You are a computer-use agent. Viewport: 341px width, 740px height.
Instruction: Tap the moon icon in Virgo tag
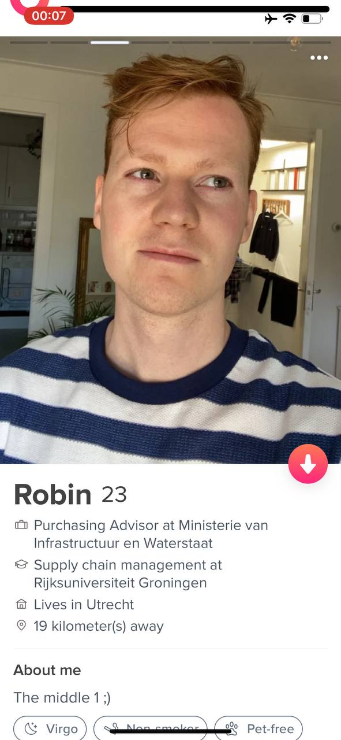pyautogui.click(x=31, y=729)
